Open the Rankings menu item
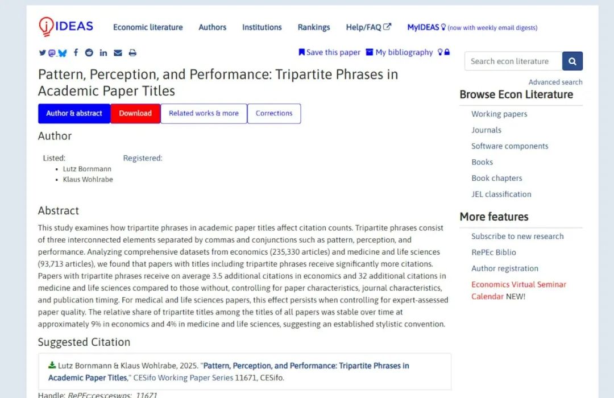614x398 pixels. (314, 27)
